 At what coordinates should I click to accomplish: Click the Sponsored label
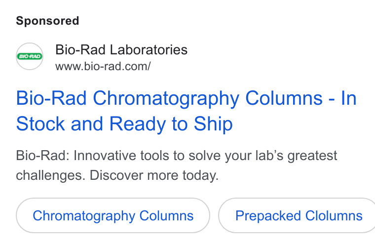coord(47,21)
